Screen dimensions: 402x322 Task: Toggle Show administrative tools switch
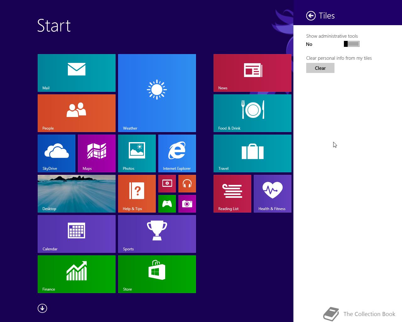click(x=352, y=44)
